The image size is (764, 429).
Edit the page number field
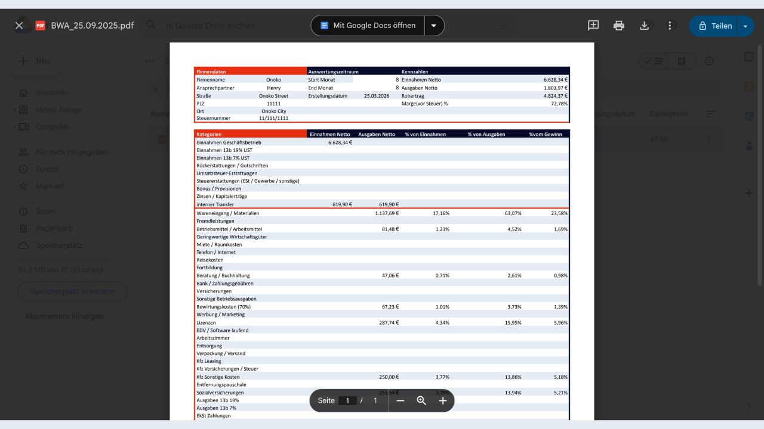click(347, 400)
